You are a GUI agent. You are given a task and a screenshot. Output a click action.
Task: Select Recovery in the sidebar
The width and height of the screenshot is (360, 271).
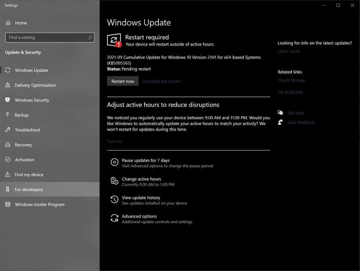(50, 144)
